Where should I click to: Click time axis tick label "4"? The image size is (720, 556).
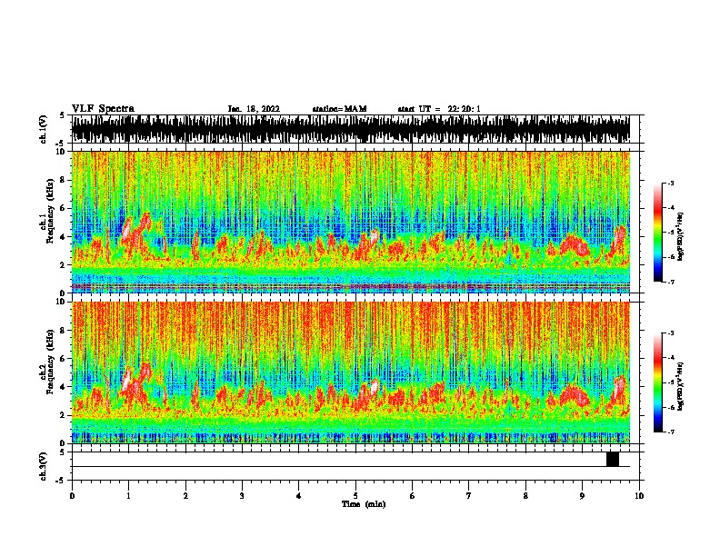(x=299, y=496)
